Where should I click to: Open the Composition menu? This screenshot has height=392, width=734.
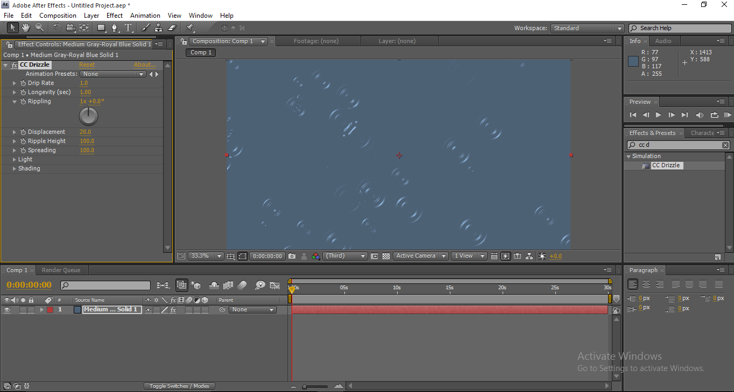click(58, 16)
